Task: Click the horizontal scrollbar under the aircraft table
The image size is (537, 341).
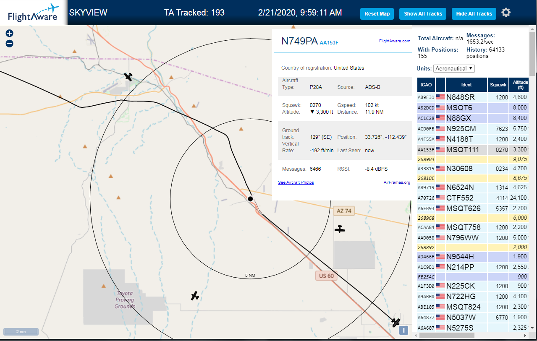Action: [x=446, y=336]
